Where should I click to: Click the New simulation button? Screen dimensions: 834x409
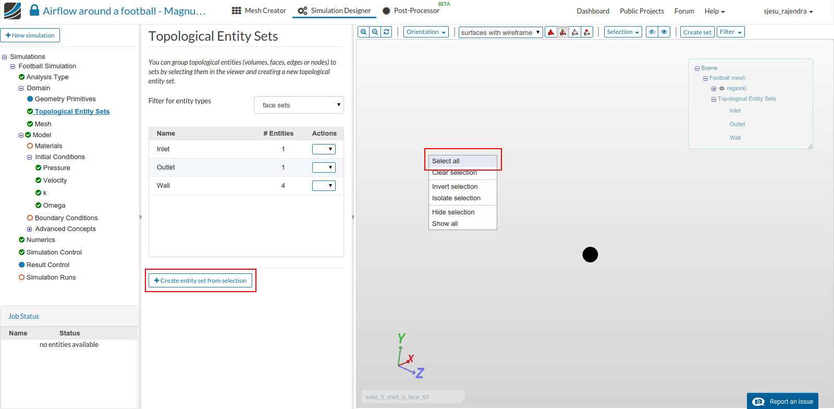coord(30,35)
